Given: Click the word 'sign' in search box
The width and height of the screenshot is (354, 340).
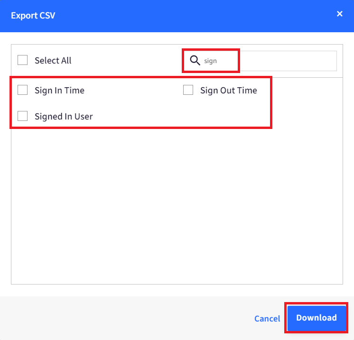Looking at the screenshot, I should coord(210,61).
